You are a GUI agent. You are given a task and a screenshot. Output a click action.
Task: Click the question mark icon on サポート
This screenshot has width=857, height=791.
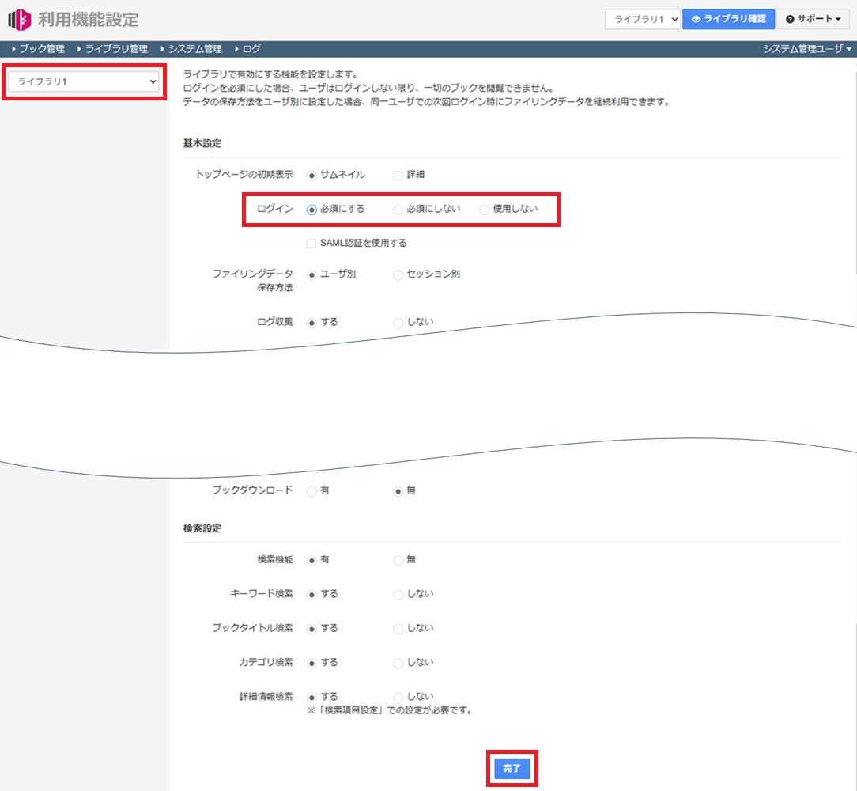click(791, 18)
